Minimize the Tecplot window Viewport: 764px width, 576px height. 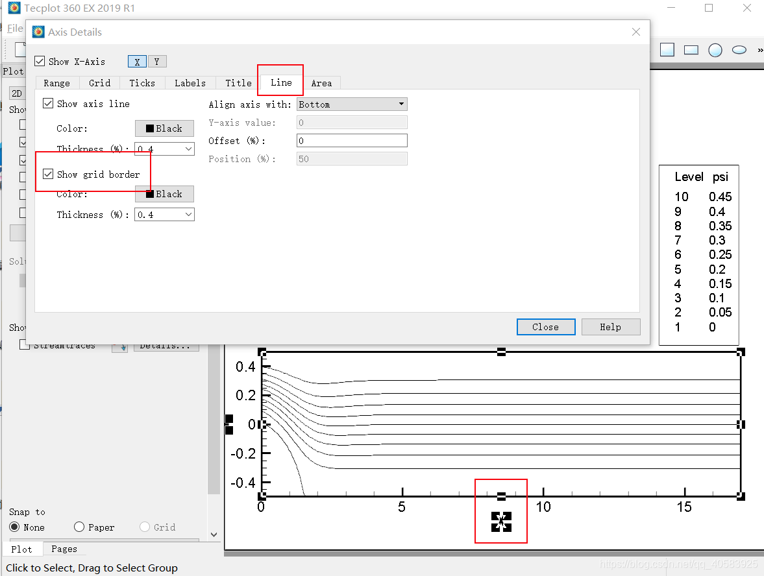pos(671,8)
